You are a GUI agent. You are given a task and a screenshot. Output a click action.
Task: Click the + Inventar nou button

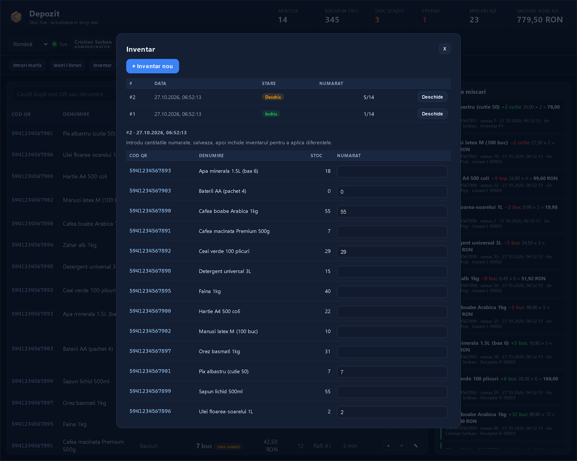pos(153,66)
